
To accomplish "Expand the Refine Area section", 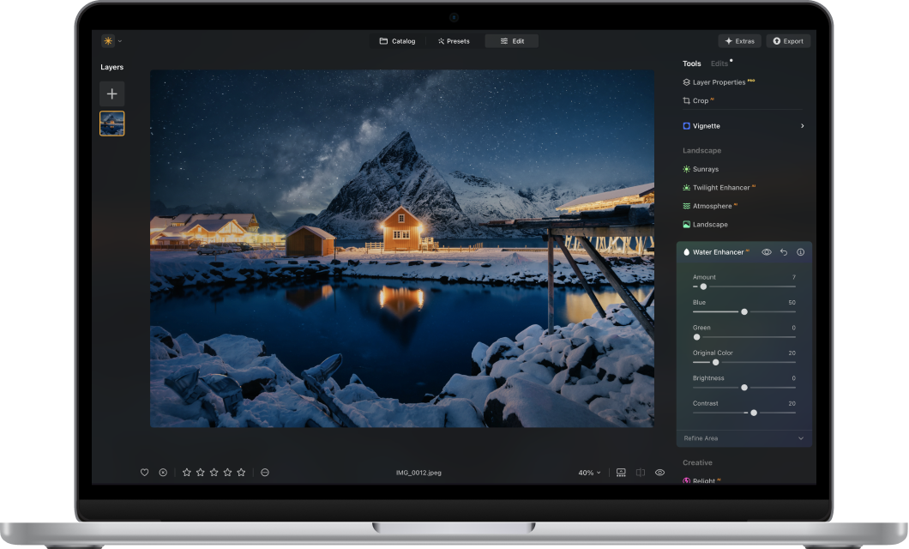I will (x=743, y=438).
